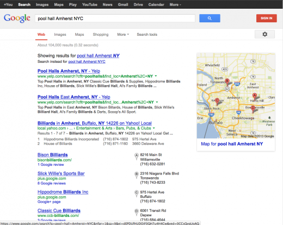Image resolution: width=283 pixels, height=225 pixels.
Task: Open the settings gear options
Action: click(264, 34)
